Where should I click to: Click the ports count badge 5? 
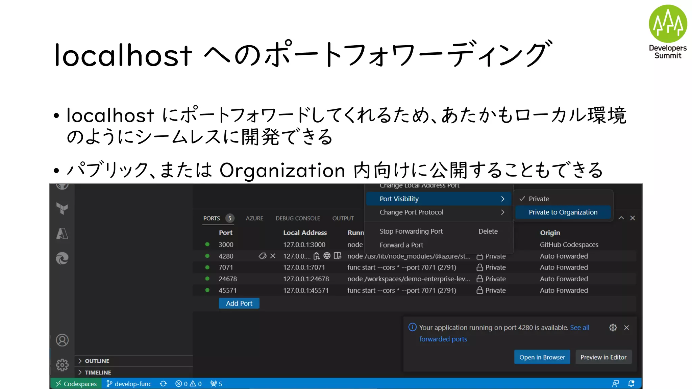click(230, 218)
